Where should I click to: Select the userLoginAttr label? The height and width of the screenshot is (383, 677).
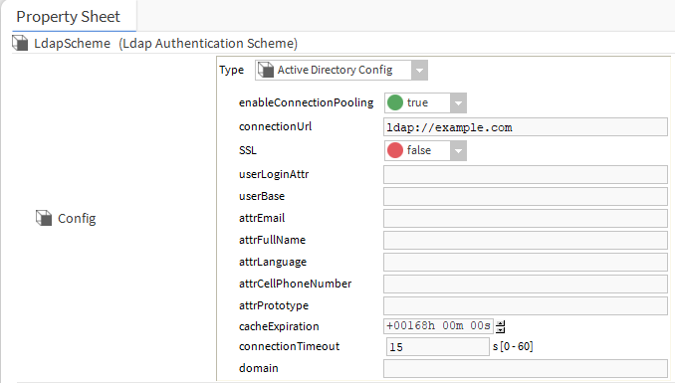tap(274, 174)
